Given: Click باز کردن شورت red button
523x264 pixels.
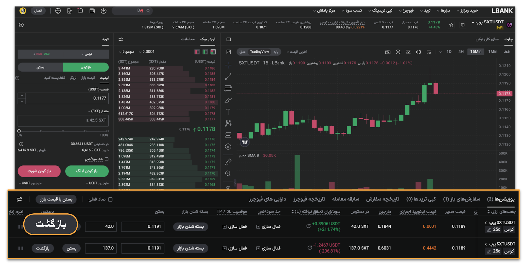Looking at the screenshot, I should coord(39,171).
